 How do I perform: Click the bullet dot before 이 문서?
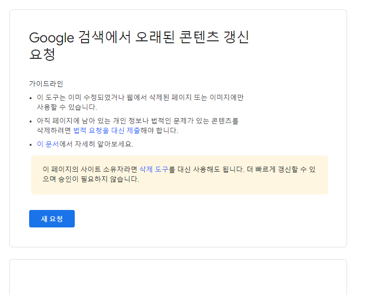pyautogui.click(x=31, y=145)
